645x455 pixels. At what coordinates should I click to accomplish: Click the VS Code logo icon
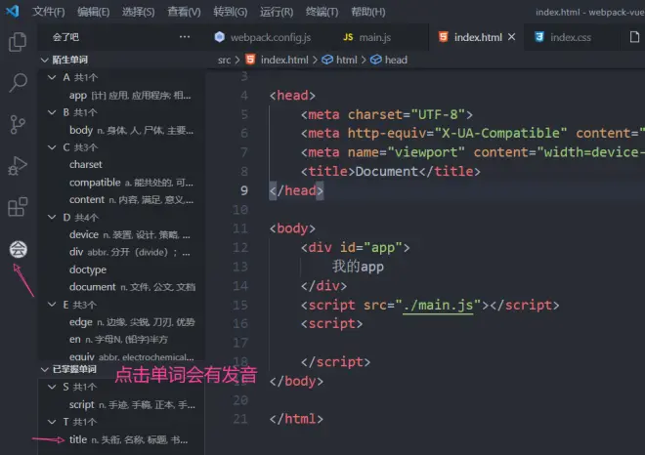pos(13,11)
